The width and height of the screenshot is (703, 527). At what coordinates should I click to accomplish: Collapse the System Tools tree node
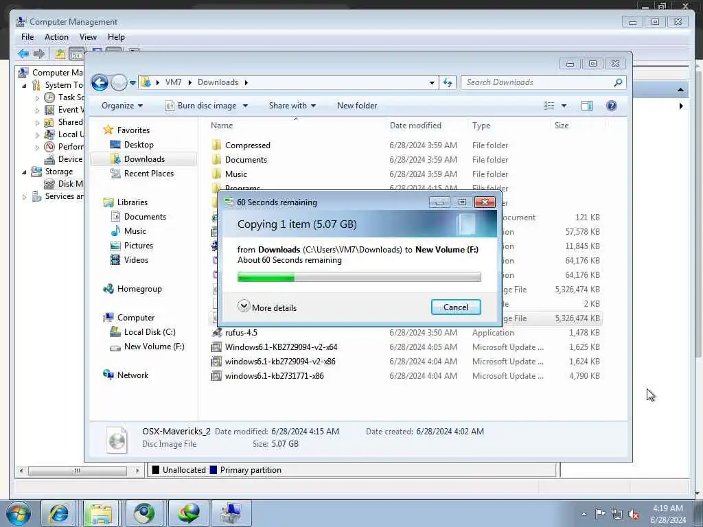(x=24, y=85)
